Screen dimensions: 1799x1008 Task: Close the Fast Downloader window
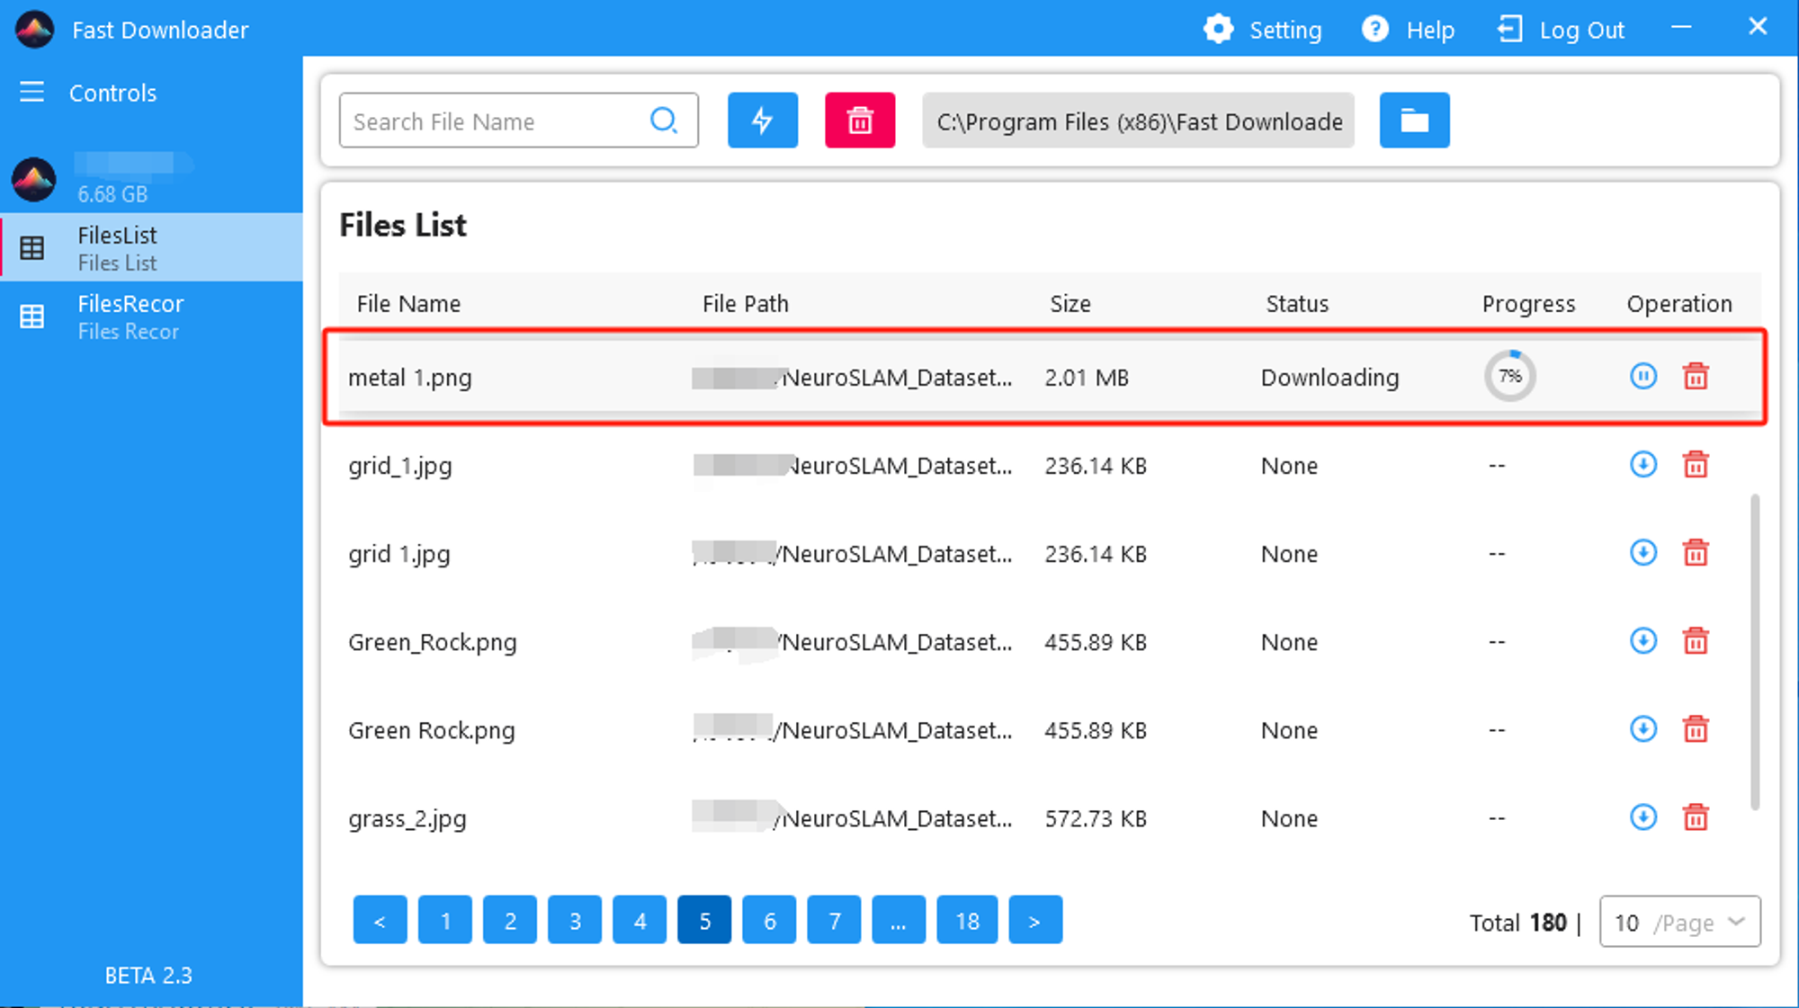pos(1758,27)
